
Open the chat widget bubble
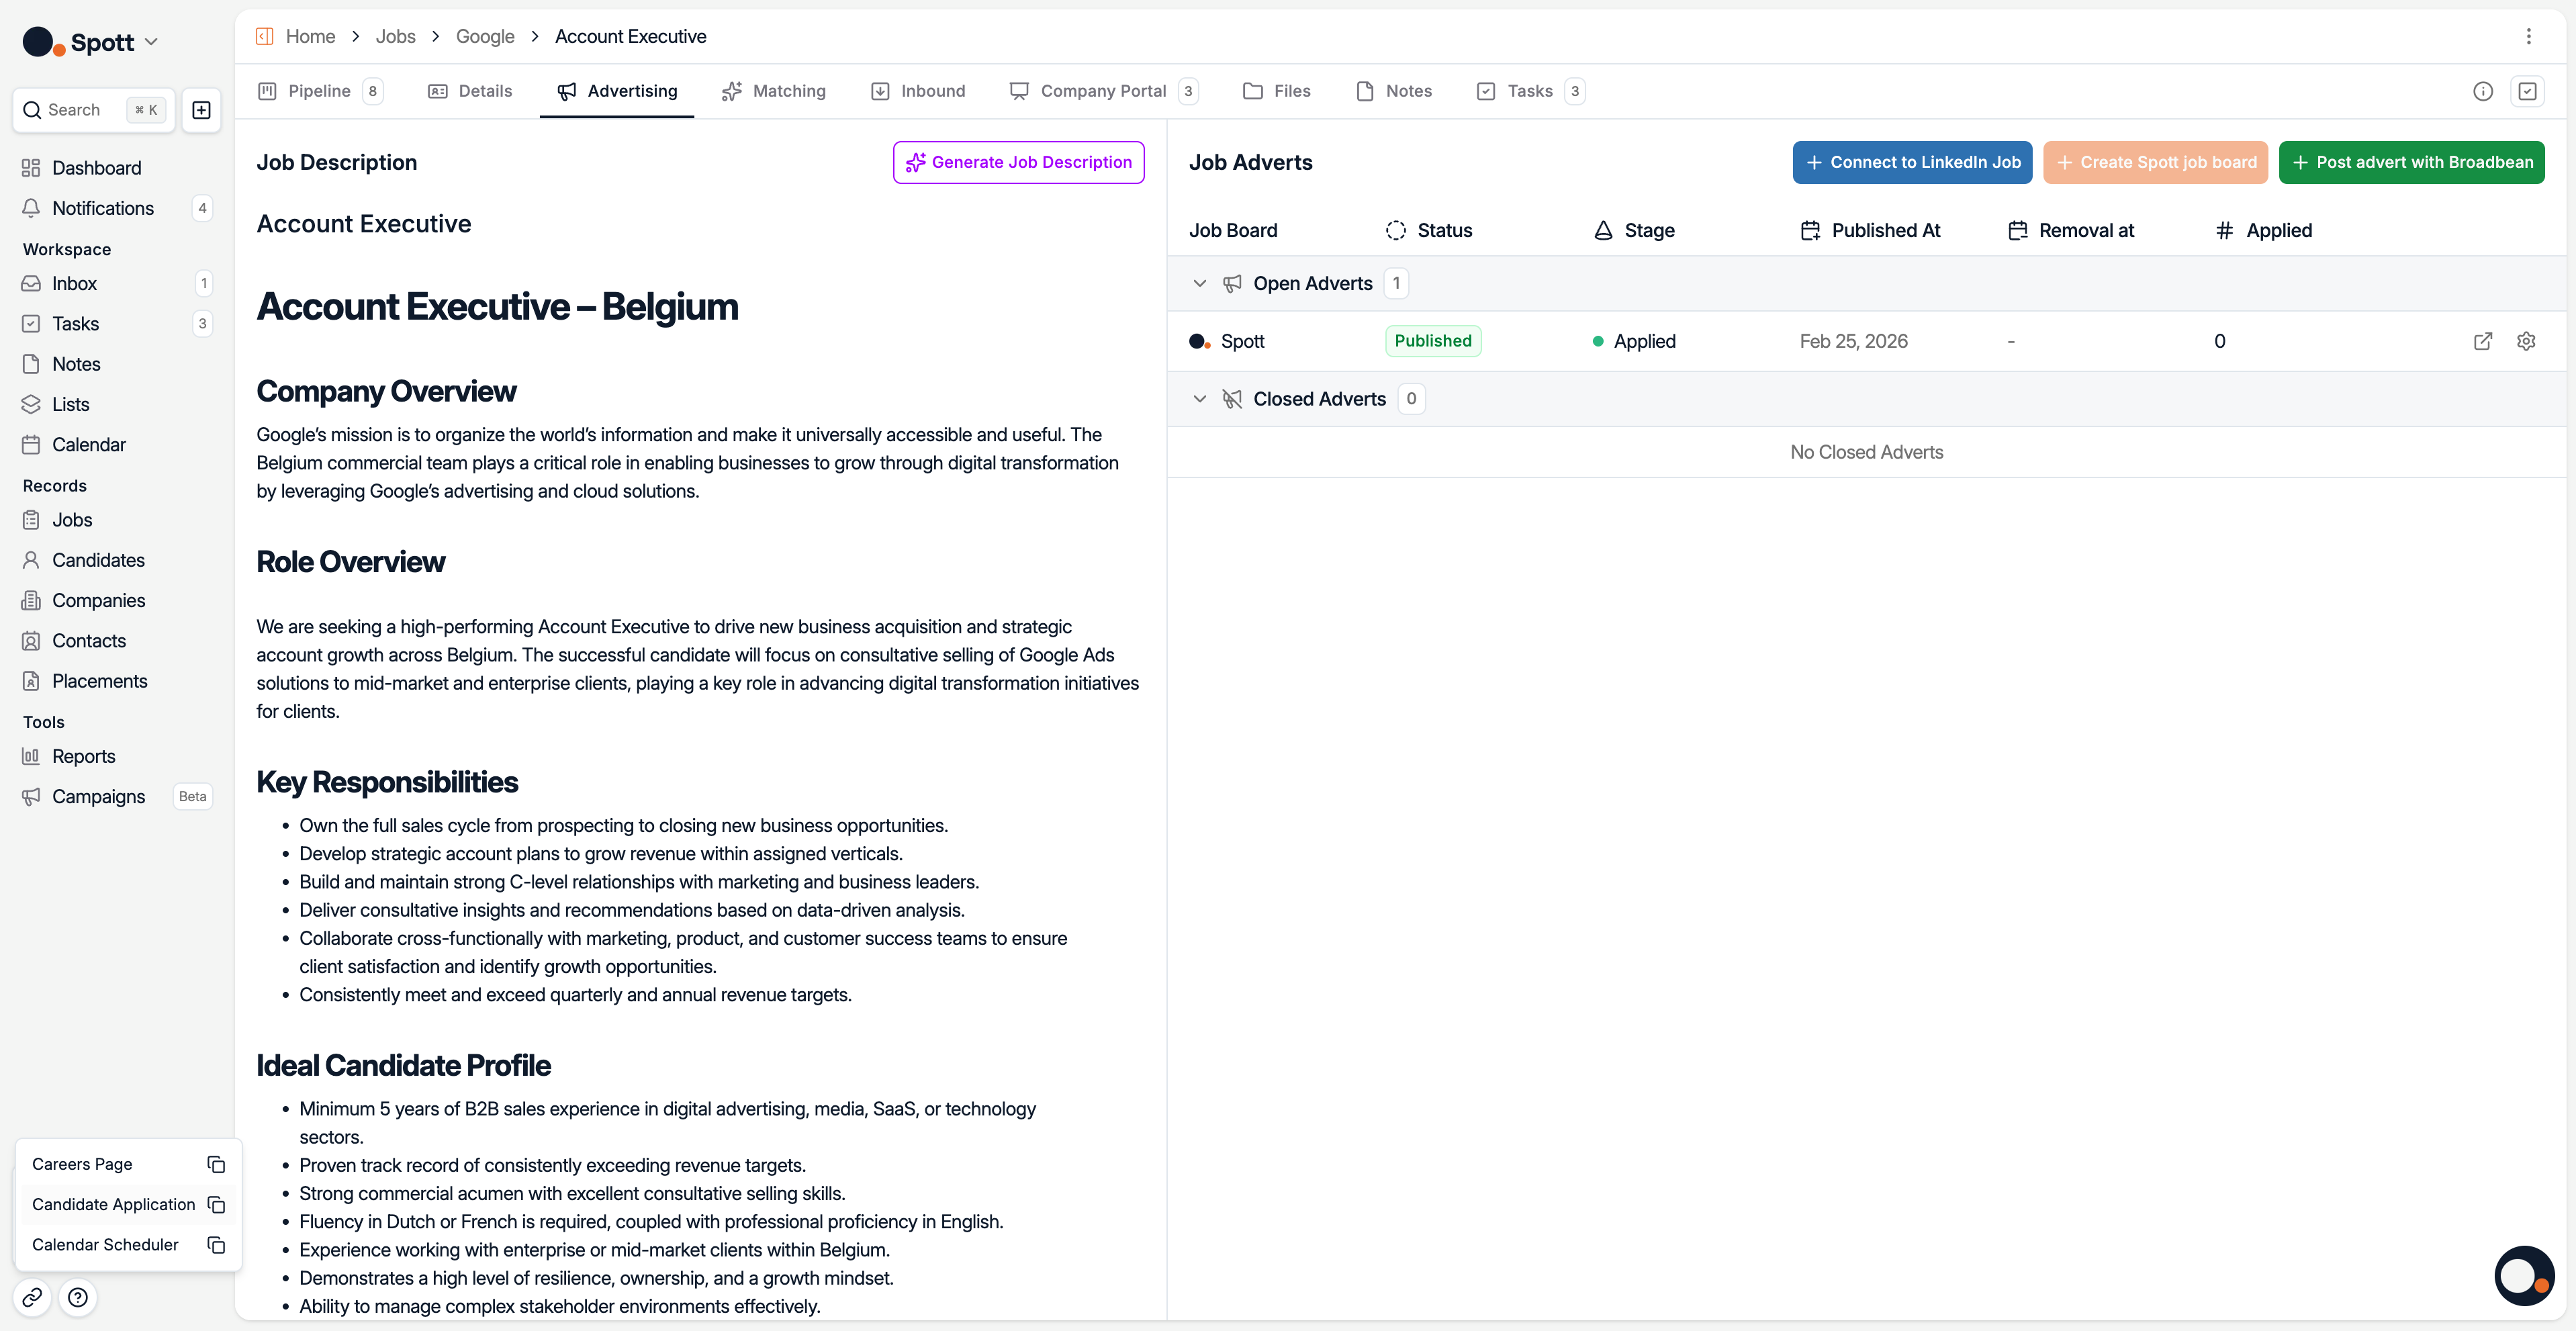point(2524,1276)
